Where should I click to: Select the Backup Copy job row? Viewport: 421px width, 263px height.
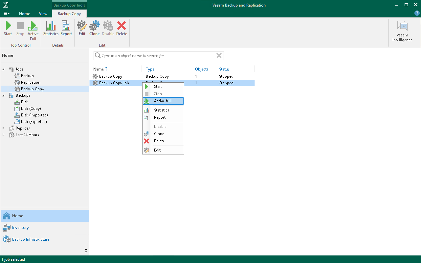(x=172, y=76)
